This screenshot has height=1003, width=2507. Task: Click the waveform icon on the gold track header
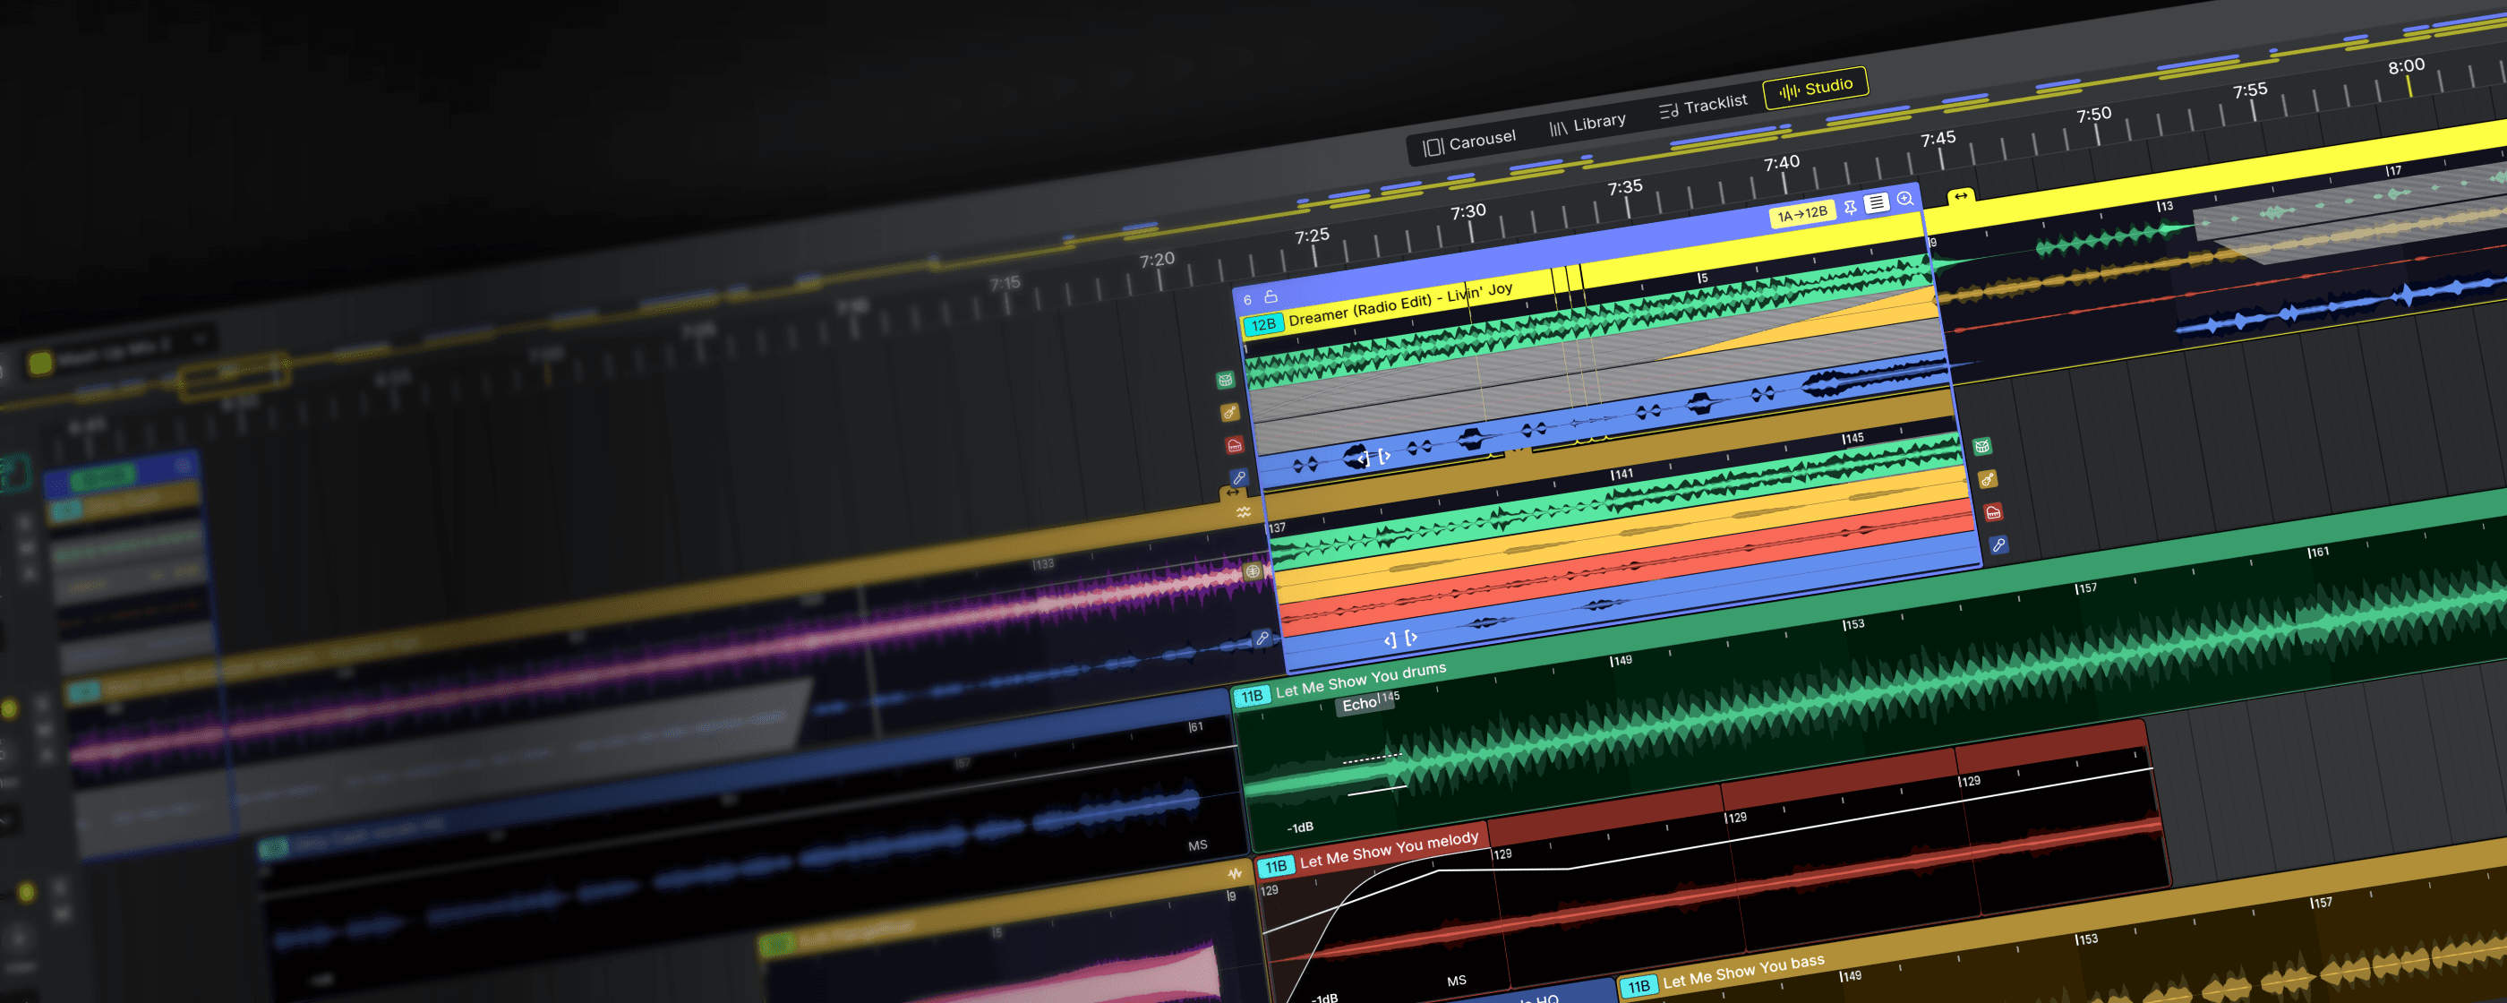click(x=1235, y=873)
